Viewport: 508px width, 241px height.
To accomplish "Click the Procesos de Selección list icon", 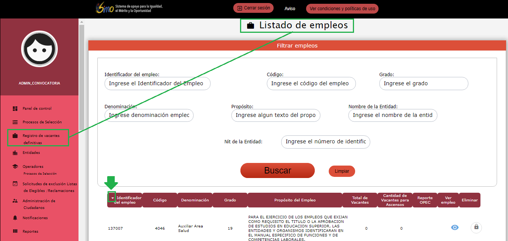I will 15,122.
